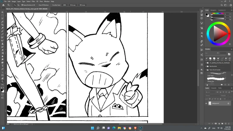
Task: Open the Layer menu
Action: coord(19,1)
